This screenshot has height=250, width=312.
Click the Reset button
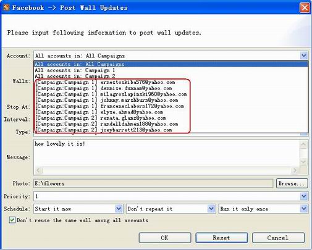point(222,238)
